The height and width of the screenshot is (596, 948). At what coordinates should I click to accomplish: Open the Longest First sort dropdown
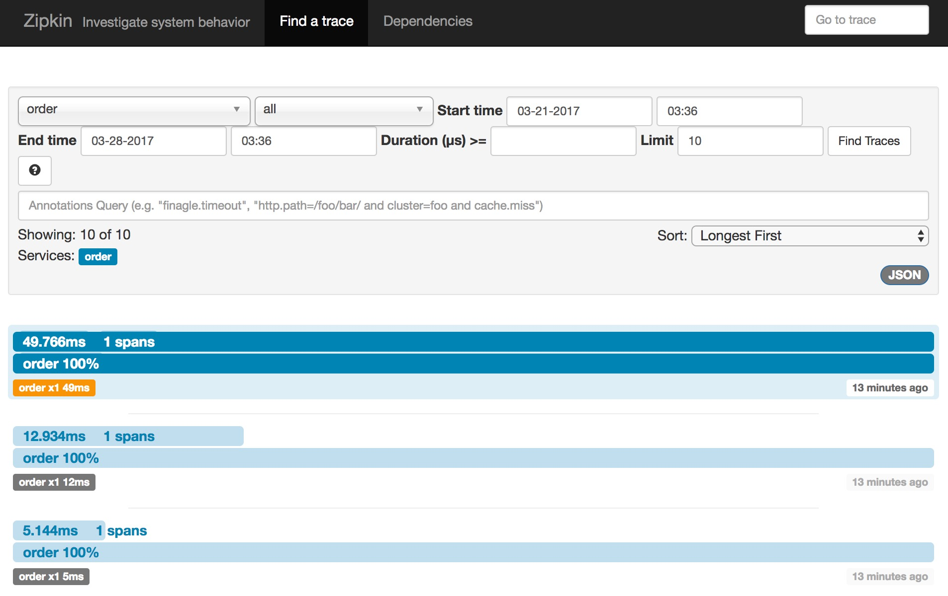(x=810, y=236)
